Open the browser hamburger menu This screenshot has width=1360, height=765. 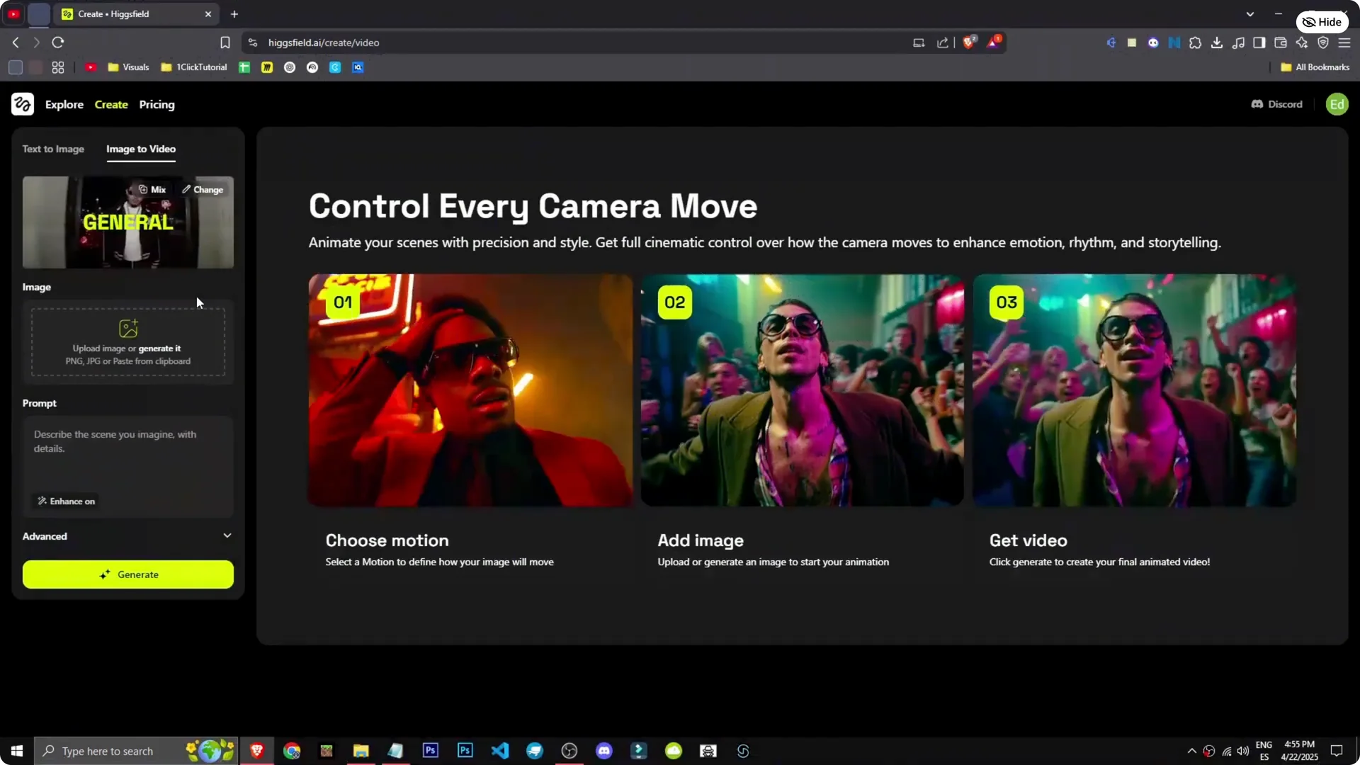click(1345, 42)
